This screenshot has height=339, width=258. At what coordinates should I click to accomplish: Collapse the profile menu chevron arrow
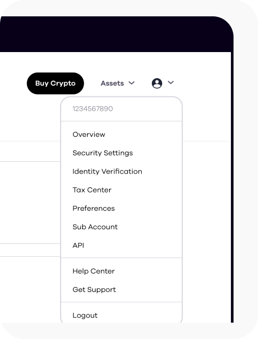[x=171, y=82]
